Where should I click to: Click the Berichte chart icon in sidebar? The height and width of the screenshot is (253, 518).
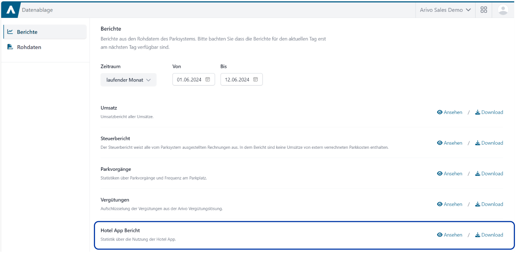(x=10, y=32)
